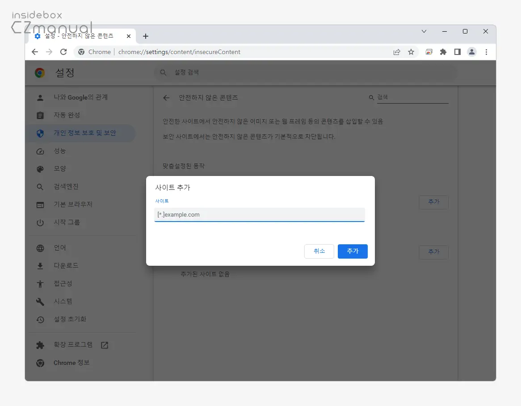Click the 다운로드 download icon in sidebar
The width and height of the screenshot is (521, 406).
pos(40,265)
